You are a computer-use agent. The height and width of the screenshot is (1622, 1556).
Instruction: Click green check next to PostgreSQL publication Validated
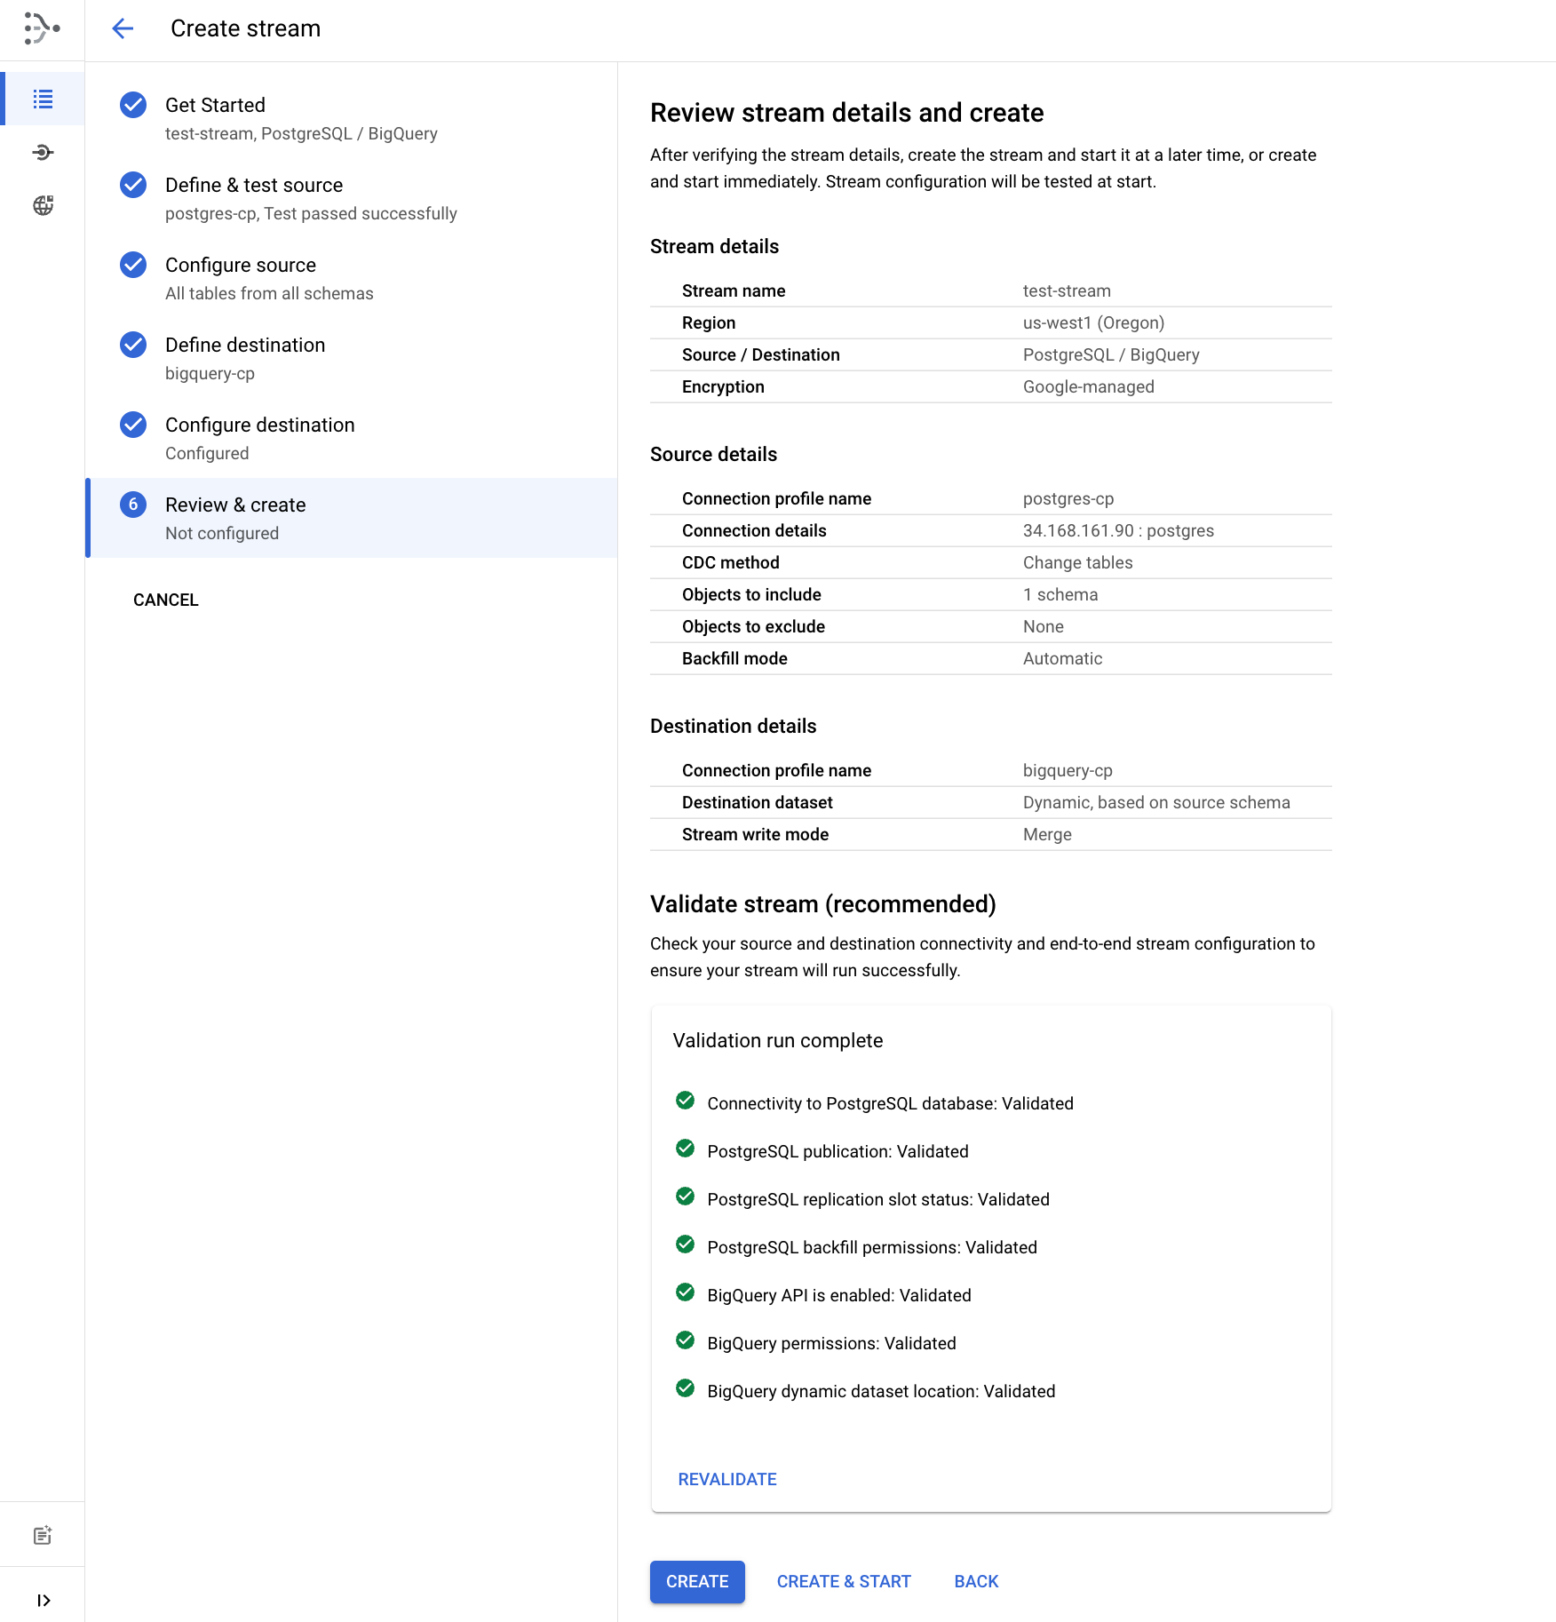click(685, 1149)
